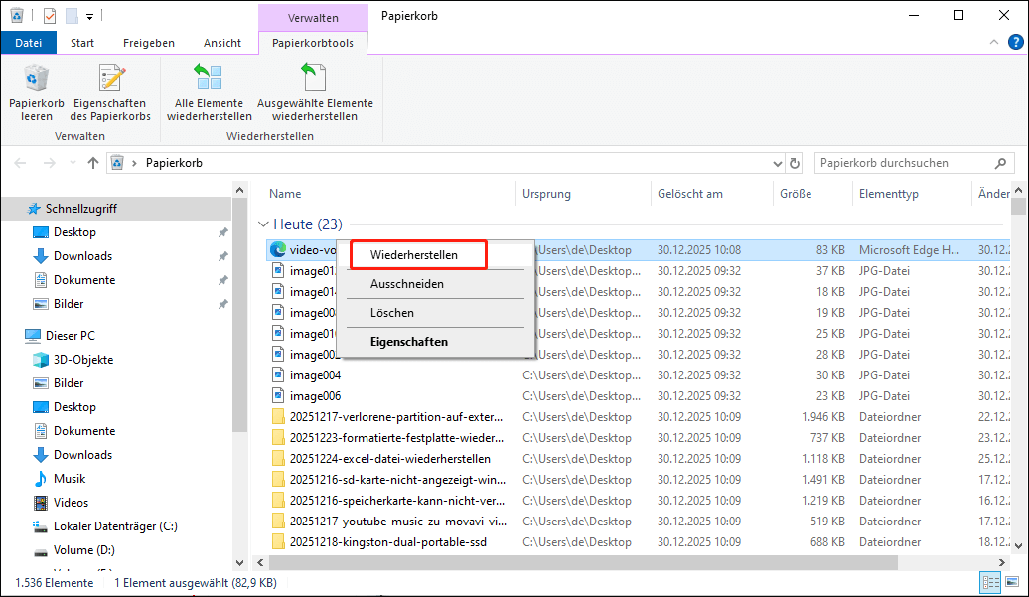The image size is (1029, 597).
Task: Open recent locations dropdown arrow
Action: coord(73,163)
